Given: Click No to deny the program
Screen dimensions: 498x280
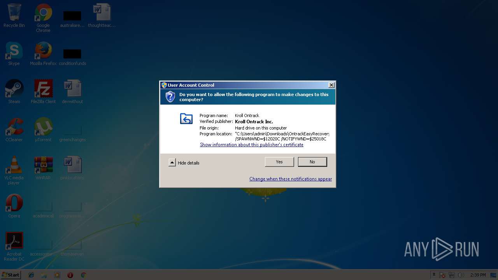Looking at the screenshot, I should [x=312, y=162].
